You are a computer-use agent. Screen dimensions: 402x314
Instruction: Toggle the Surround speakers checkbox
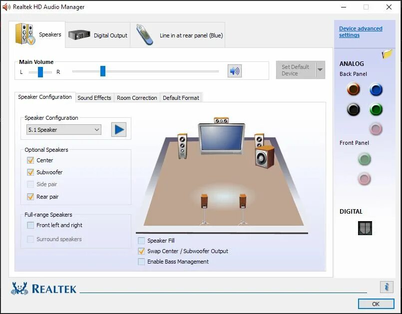click(x=30, y=239)
